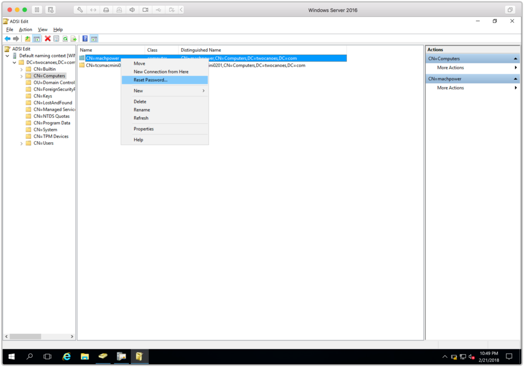Click the VM pause button in title bar

[37, 10]
